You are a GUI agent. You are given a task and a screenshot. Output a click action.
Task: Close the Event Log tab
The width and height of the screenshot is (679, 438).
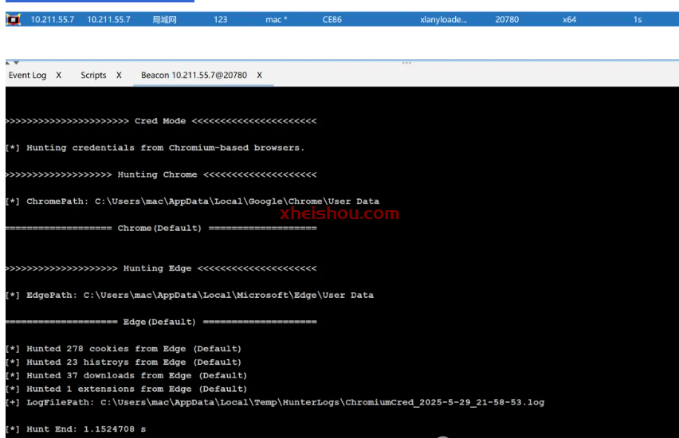(x=59, y=76)
